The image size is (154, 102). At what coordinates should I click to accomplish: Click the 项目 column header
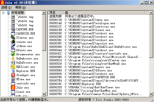point(55,12)
